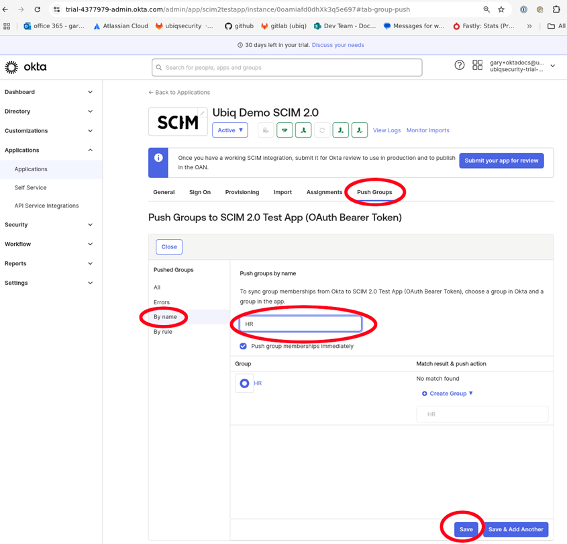Click the site settings icon in the address bar

pos(57,9)
